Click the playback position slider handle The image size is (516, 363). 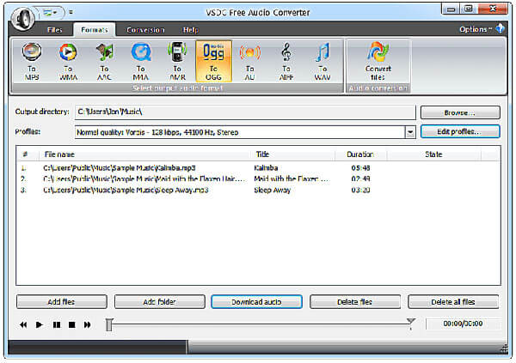click(x=109, y=324)
